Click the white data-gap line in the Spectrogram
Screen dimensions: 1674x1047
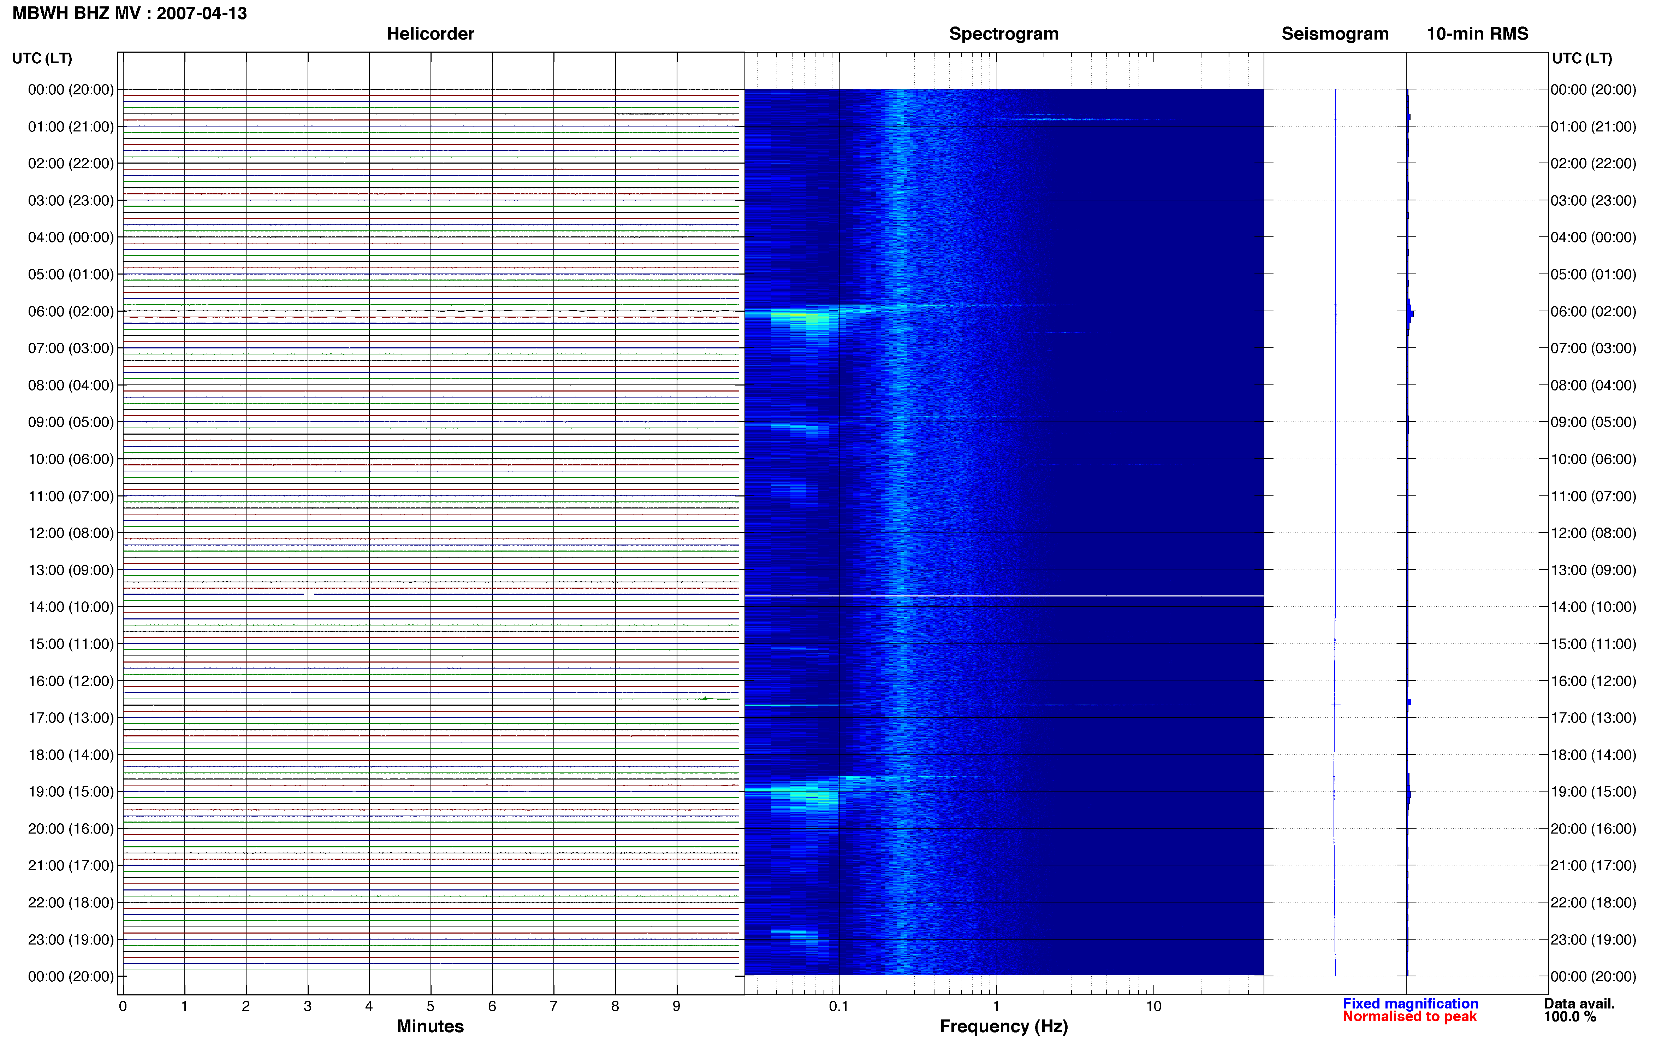coord(1003,595)
